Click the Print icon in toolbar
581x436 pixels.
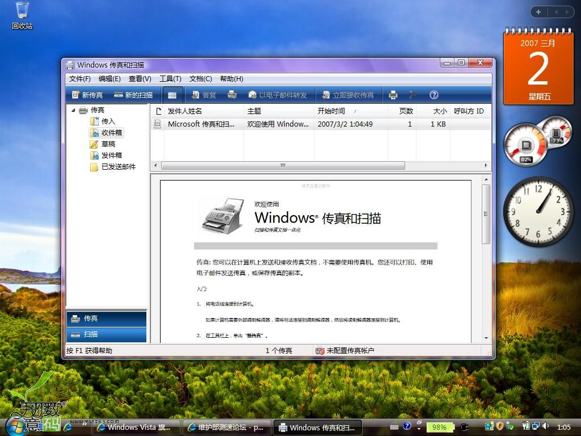(393, 95)
